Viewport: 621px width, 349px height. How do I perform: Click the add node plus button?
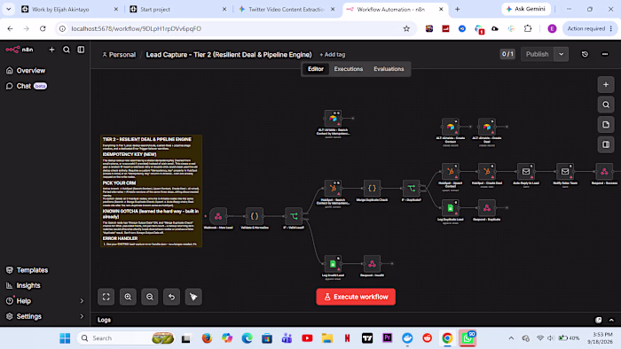coord(606,84)
